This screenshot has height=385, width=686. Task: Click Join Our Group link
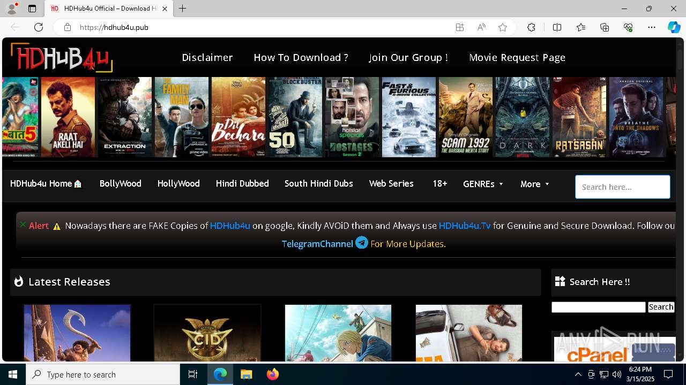click(x=408, y=57)
